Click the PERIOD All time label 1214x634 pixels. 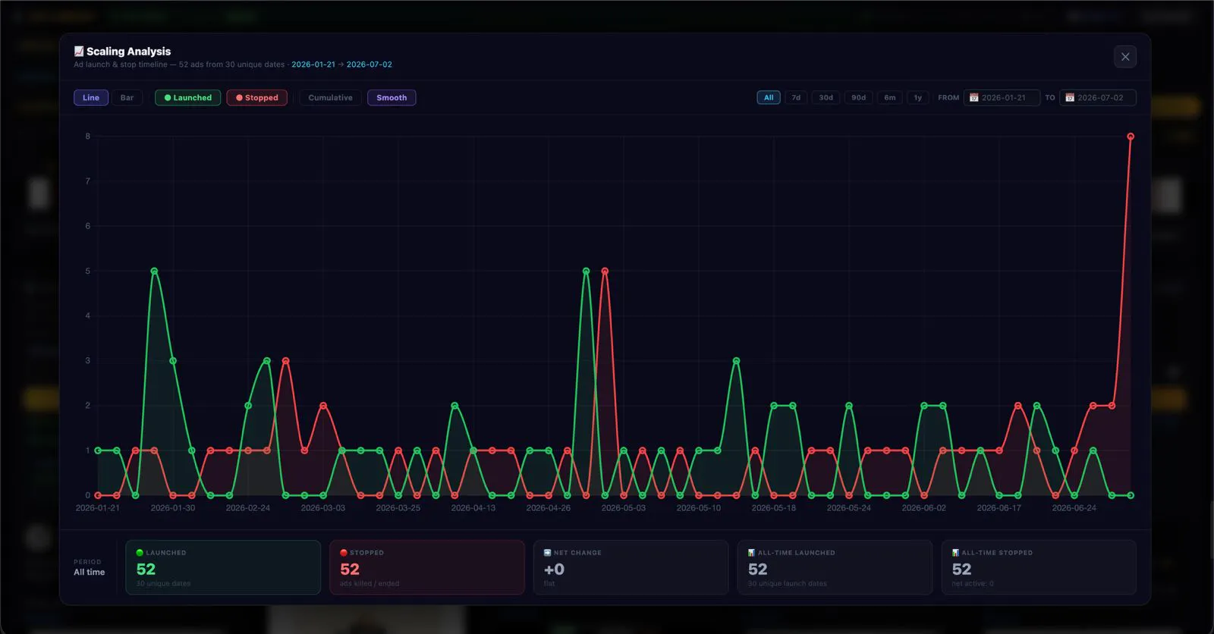click(x=90, y=573)
